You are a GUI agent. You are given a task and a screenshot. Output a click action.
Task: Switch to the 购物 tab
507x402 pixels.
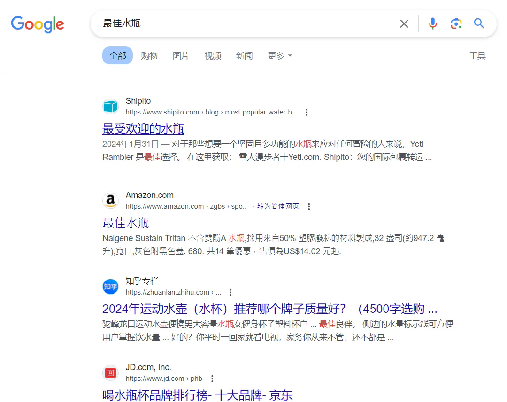(149, 55)
